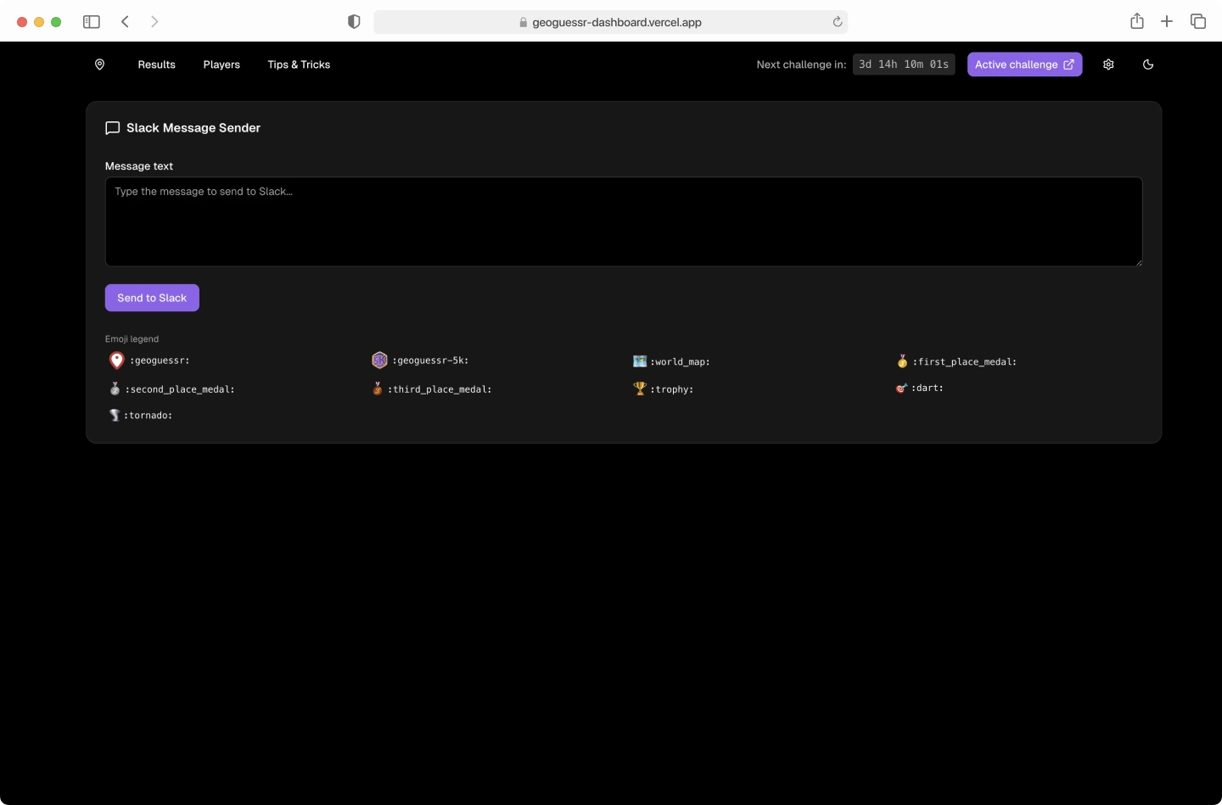The width and height of the screenshot is (1222, 805).
Task: Click the external link arrow on Active challenge
Action: tap(1068, 64)
